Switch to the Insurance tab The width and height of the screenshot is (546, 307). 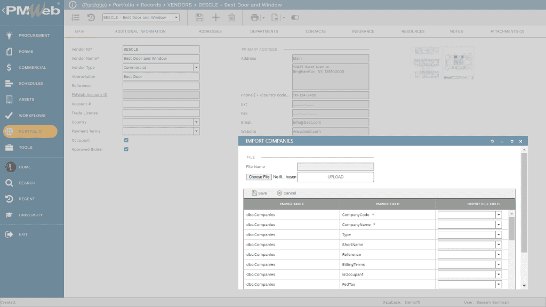(363, 31)
